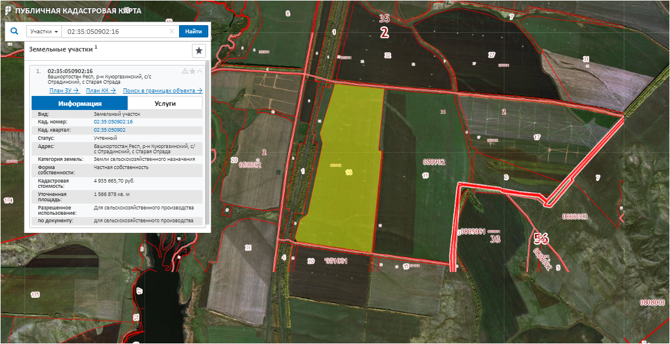Image resolution: width=670 pixels, height=344 pixels.
Task: Click the Публичная кадастровая карта logo
Action: (7, 11)
